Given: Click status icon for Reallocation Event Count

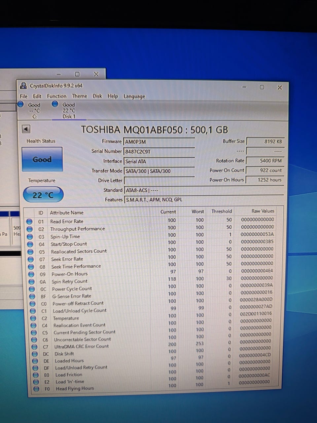Looking at the screenshot, I should pyautogui.click(x=33, y=326).
